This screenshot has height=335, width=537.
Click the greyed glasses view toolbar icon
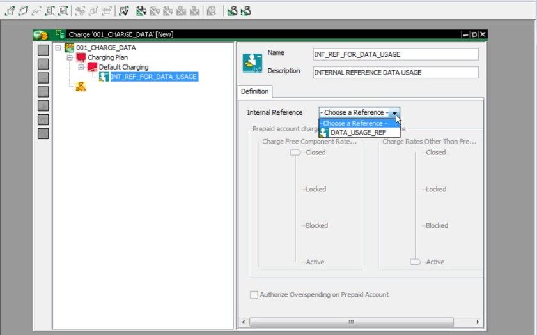[36, 11]
